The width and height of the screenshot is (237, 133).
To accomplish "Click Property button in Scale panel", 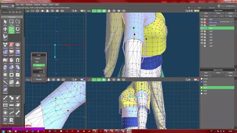I will 39,79.
